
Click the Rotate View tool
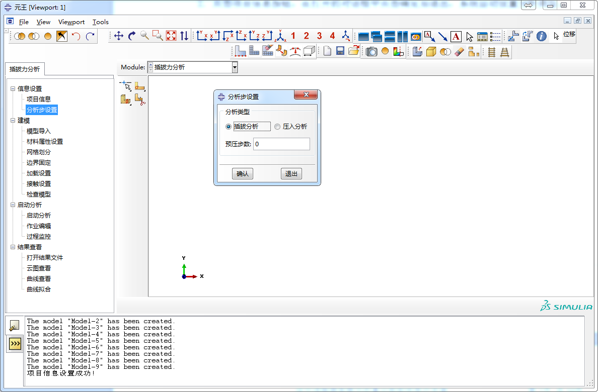pos(132,36)
